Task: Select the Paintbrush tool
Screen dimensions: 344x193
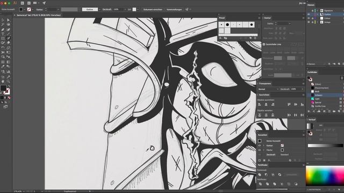Action: [x=9, y=39]
